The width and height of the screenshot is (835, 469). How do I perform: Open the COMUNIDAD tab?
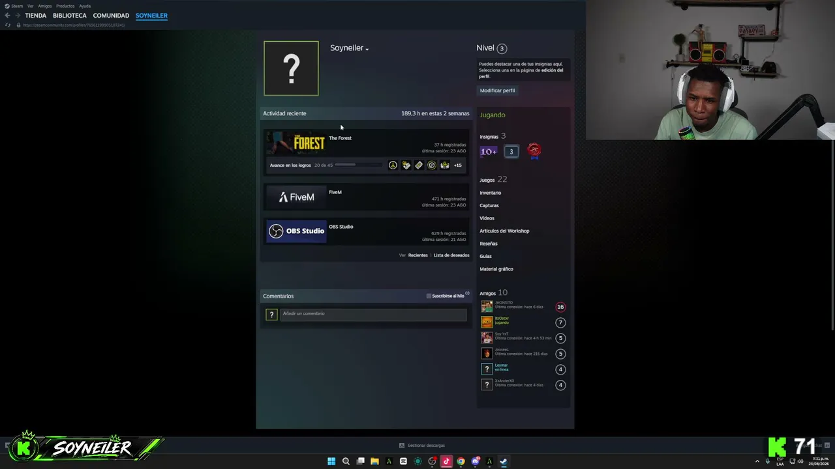(111, 16)
